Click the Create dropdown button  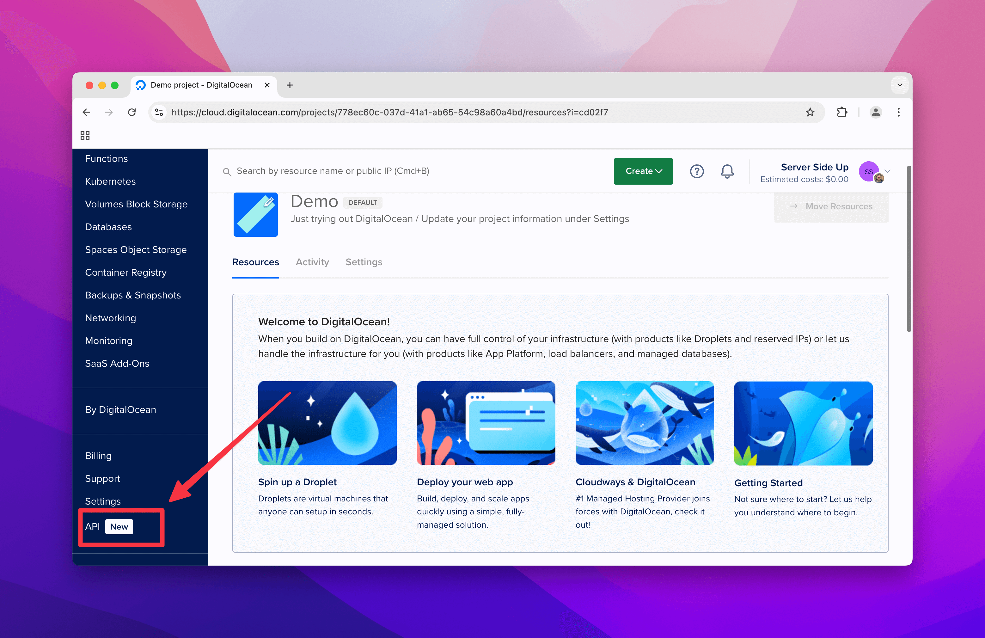coord(643,171)
